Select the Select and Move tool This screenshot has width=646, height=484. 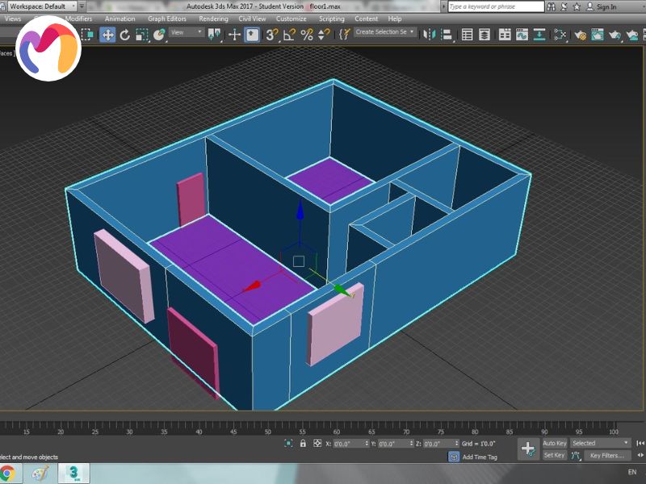pos(107,35)
